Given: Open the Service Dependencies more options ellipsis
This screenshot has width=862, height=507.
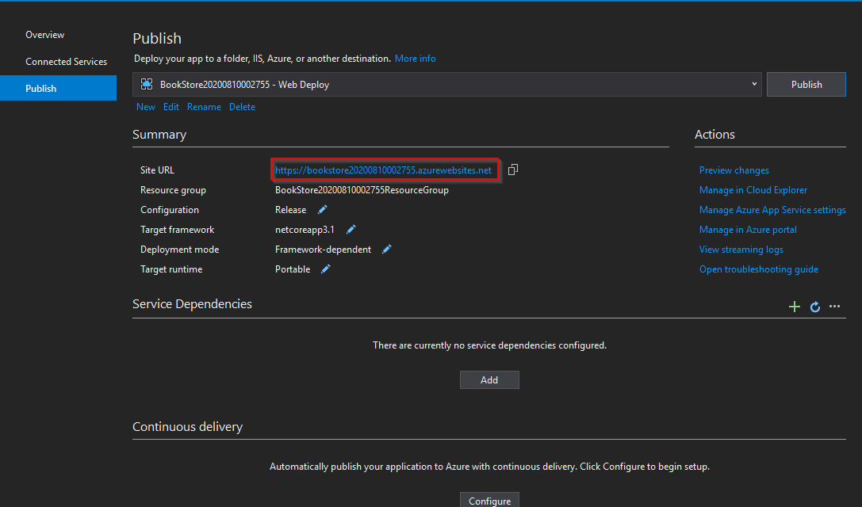Looking at the screenshot, I should click(834, 307).
